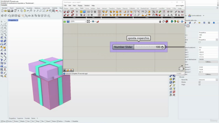Click the second Colloca button in properties
The image size is (219, 123).
pos(208,74)
